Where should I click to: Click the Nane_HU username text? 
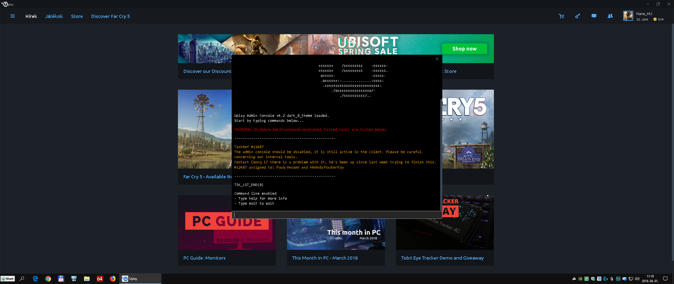[x=644, y=14]
